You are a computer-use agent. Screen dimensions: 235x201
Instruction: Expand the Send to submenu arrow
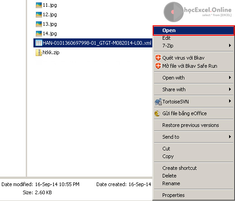pos(230,137)
